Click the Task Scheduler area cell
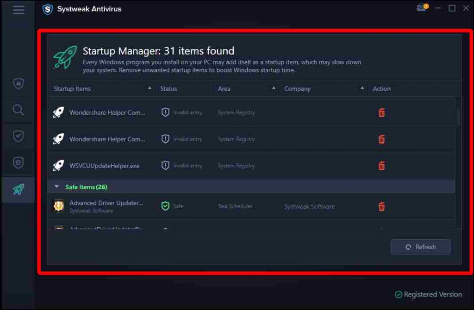 pyautogui.click(x=235, y=206)
